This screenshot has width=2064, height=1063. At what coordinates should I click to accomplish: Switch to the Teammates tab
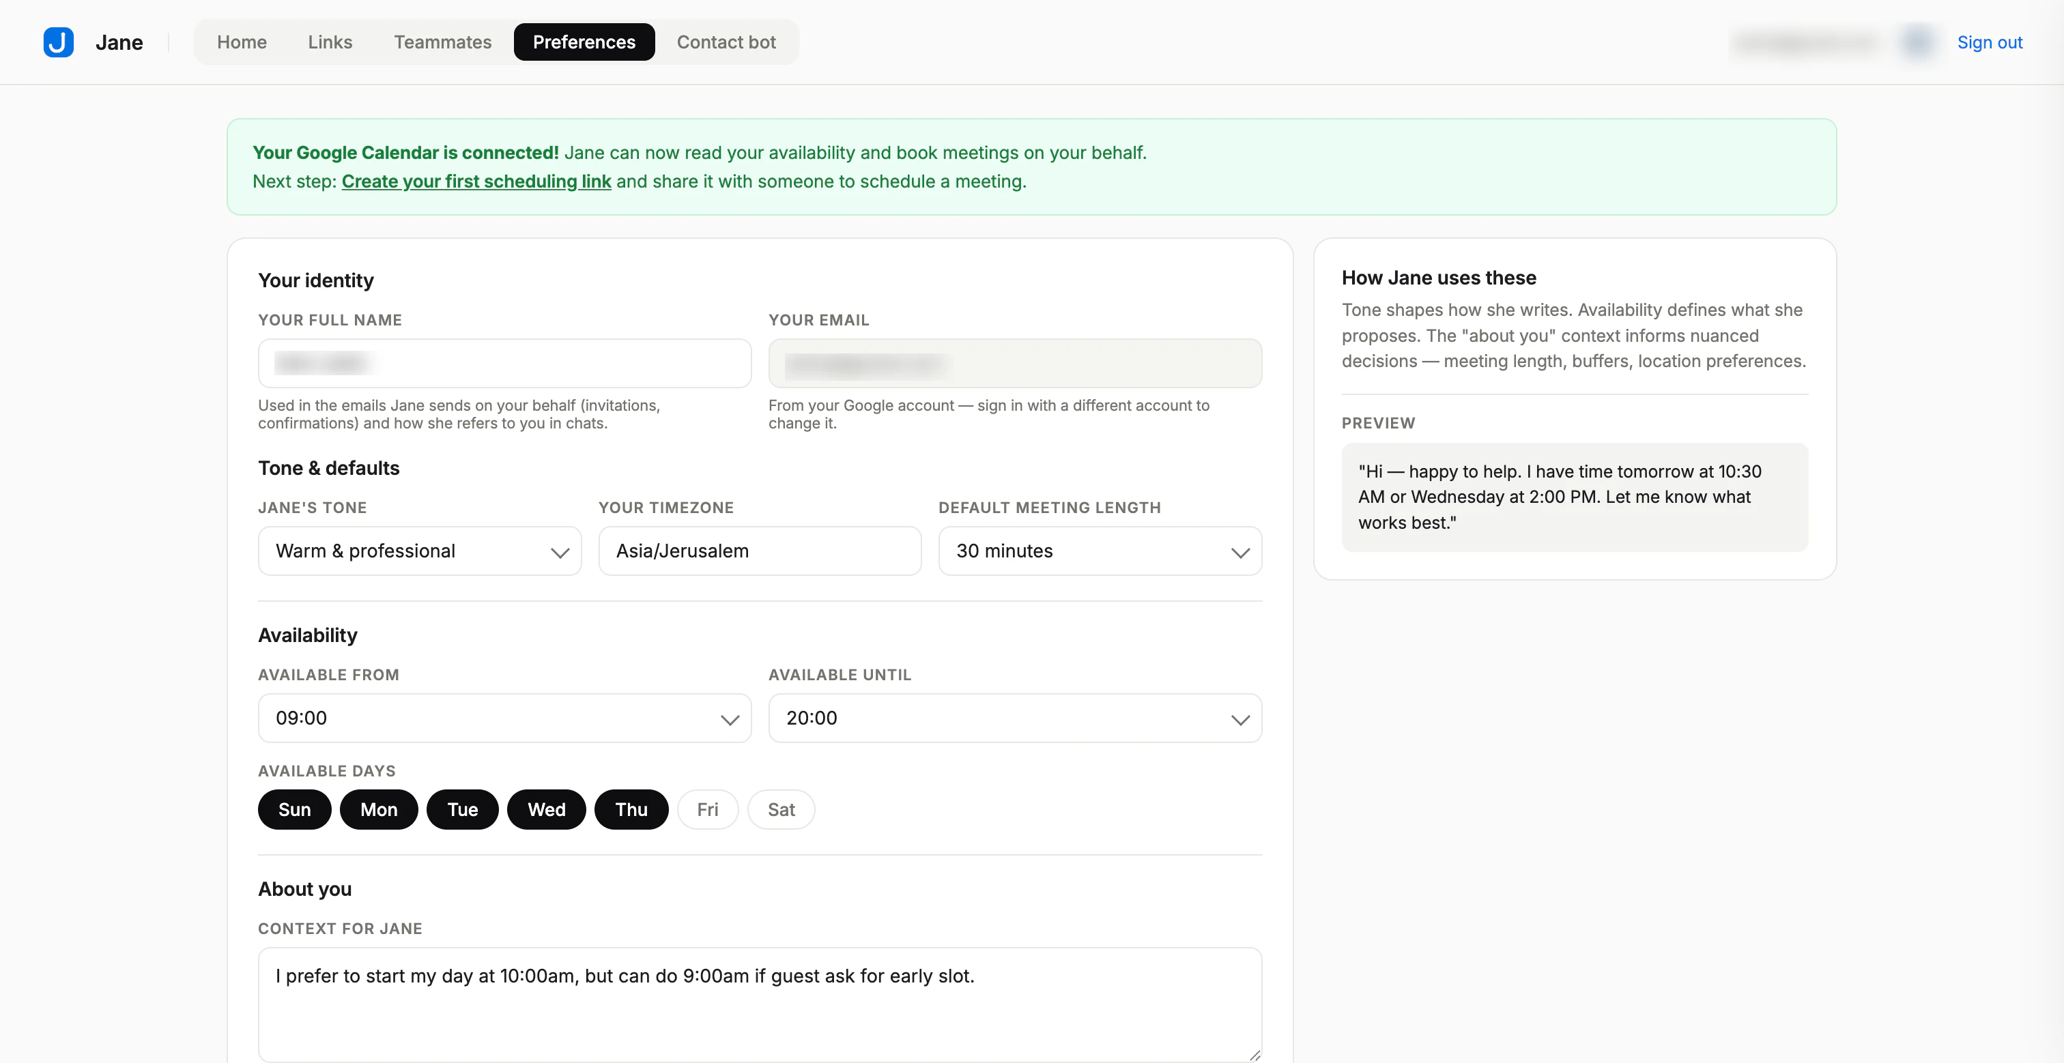[x=442, y=42]
